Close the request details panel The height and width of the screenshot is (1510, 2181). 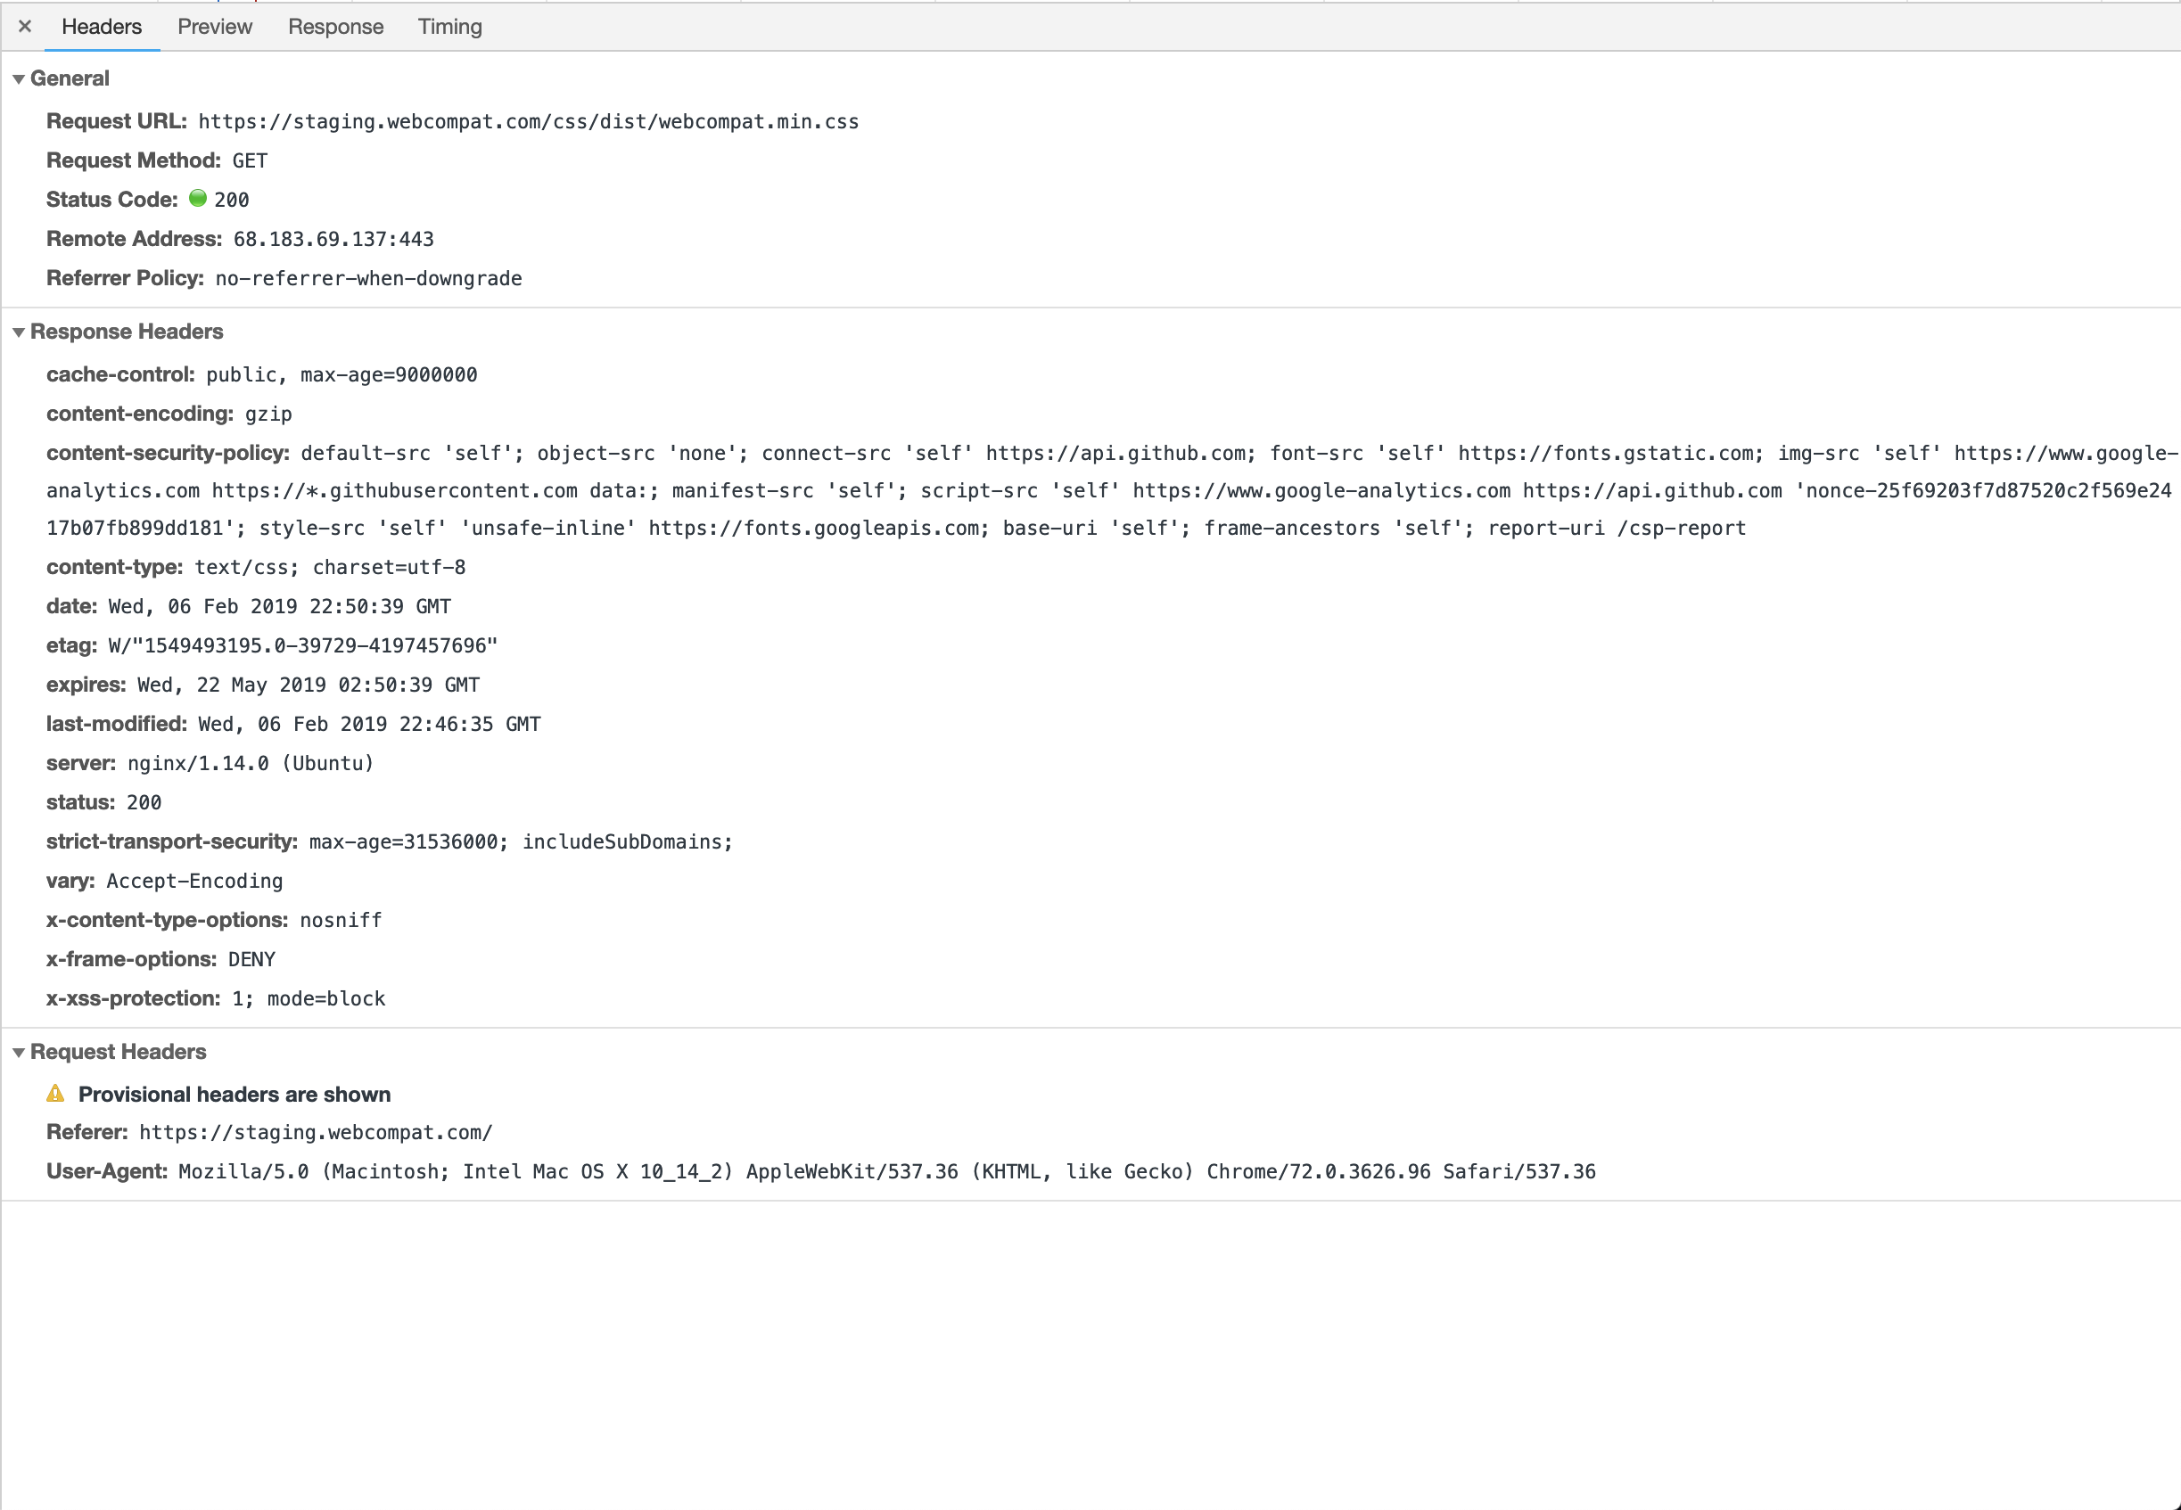tap(26, 27)
